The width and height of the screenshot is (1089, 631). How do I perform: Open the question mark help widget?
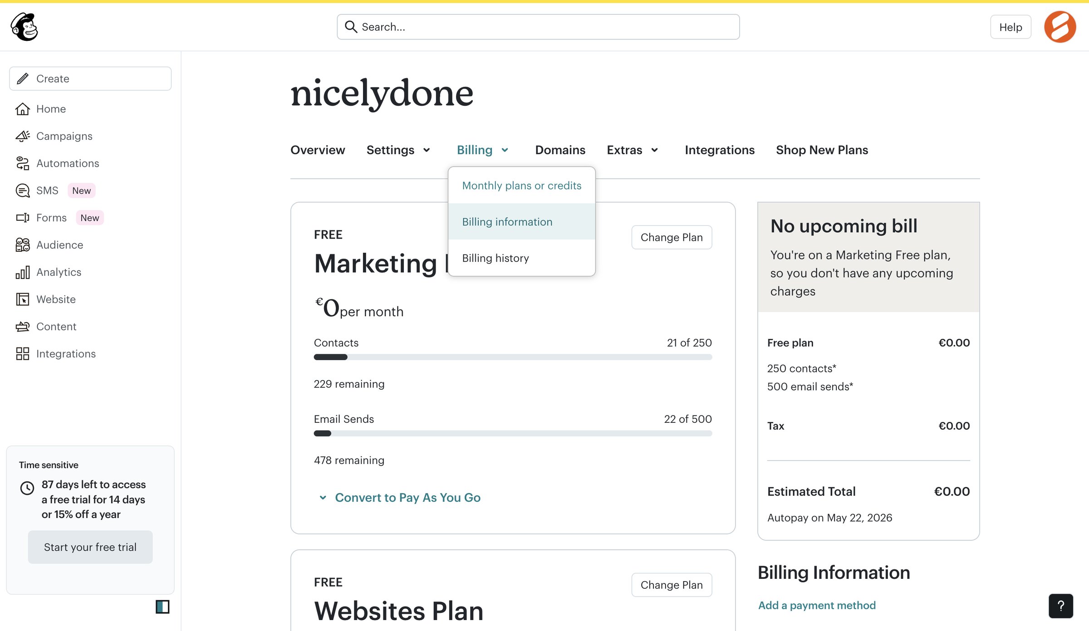pos(1061,606)
